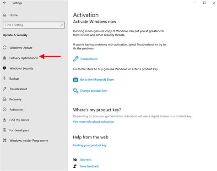
Task: Click the Windows Security shield icon
Action: (x=5, y=68)
